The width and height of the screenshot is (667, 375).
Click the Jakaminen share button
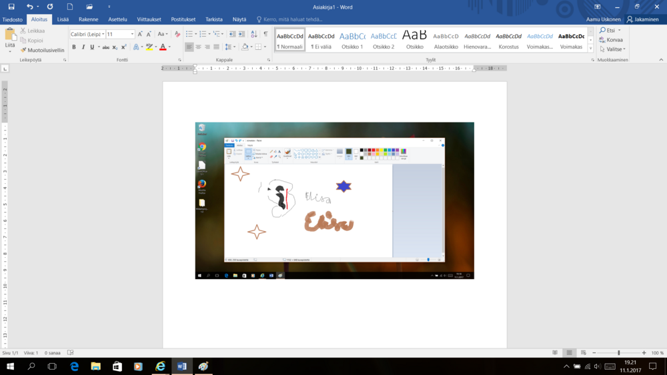click(642, 19)
